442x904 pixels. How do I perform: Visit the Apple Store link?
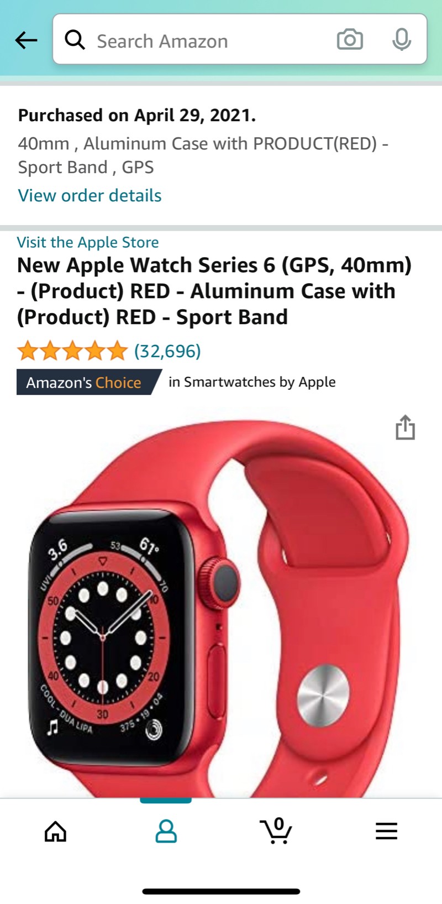click(x=88, y=242)
